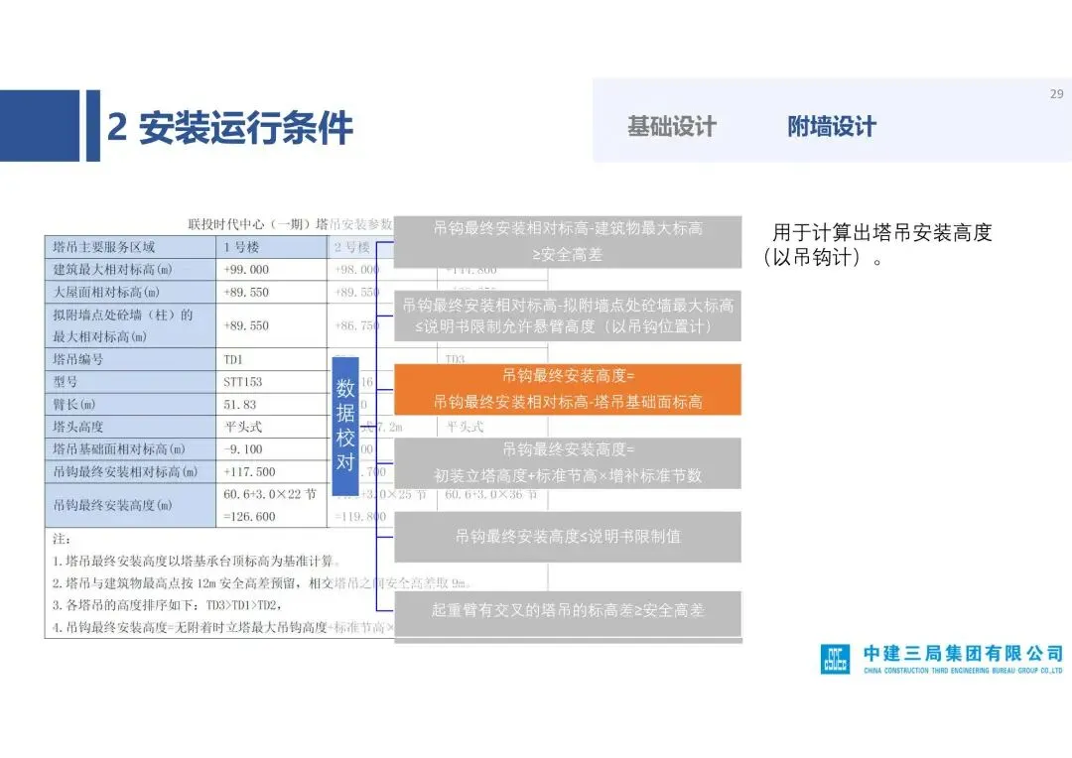Click table title 联投时代中心（一期）塔吊安装参数
This screenshot has height=758, width=1072.
pyautogui.click(x=290, y=224)
